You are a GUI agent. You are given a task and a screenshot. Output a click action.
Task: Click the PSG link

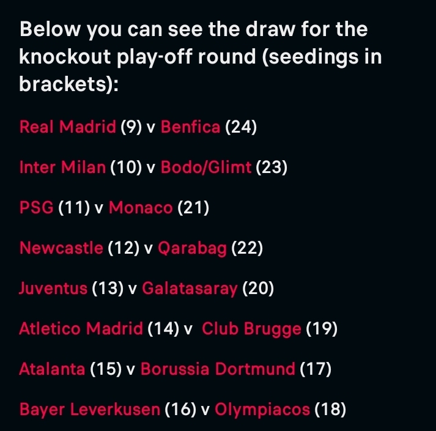click(x=37, y=208)
